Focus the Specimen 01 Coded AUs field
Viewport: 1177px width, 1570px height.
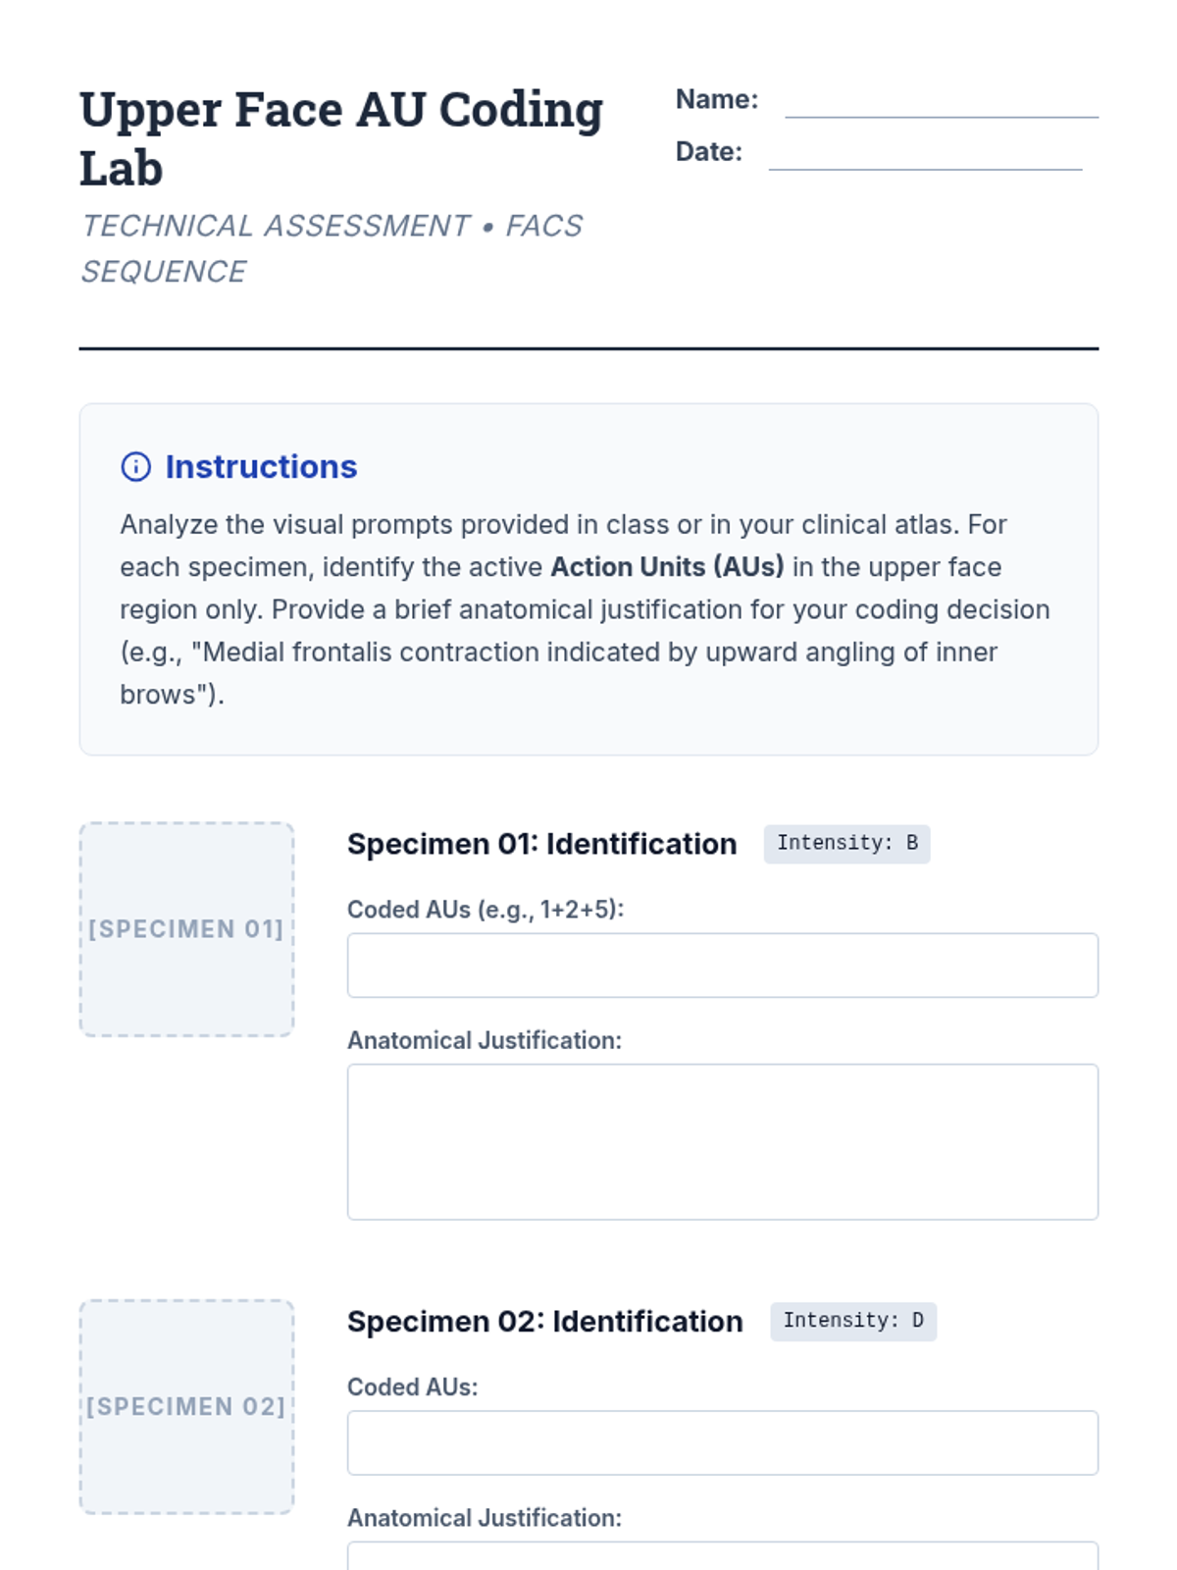tap(723, 966)
